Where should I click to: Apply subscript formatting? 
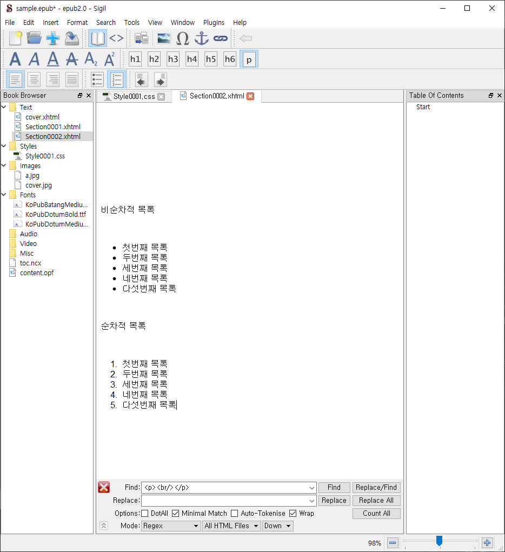click(91, 59)
